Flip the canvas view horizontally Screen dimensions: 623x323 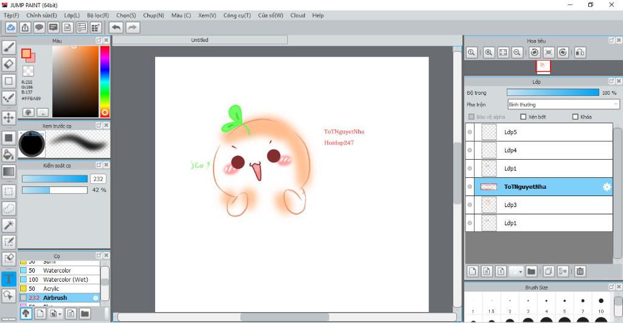point(580,52)
